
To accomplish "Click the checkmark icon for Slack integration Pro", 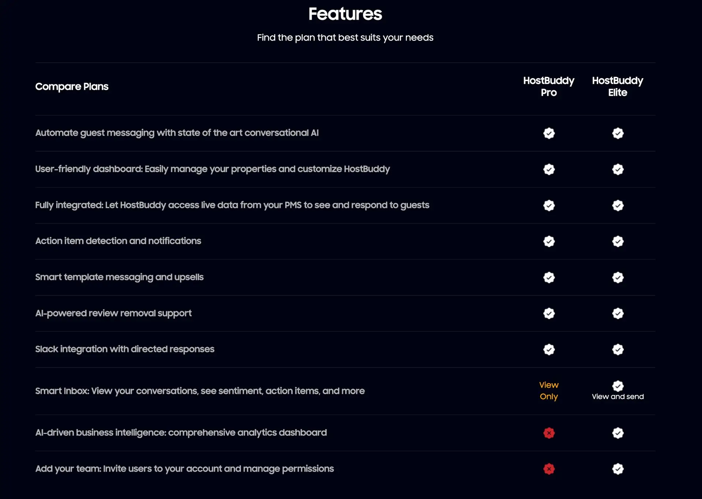I will [549, 349].
